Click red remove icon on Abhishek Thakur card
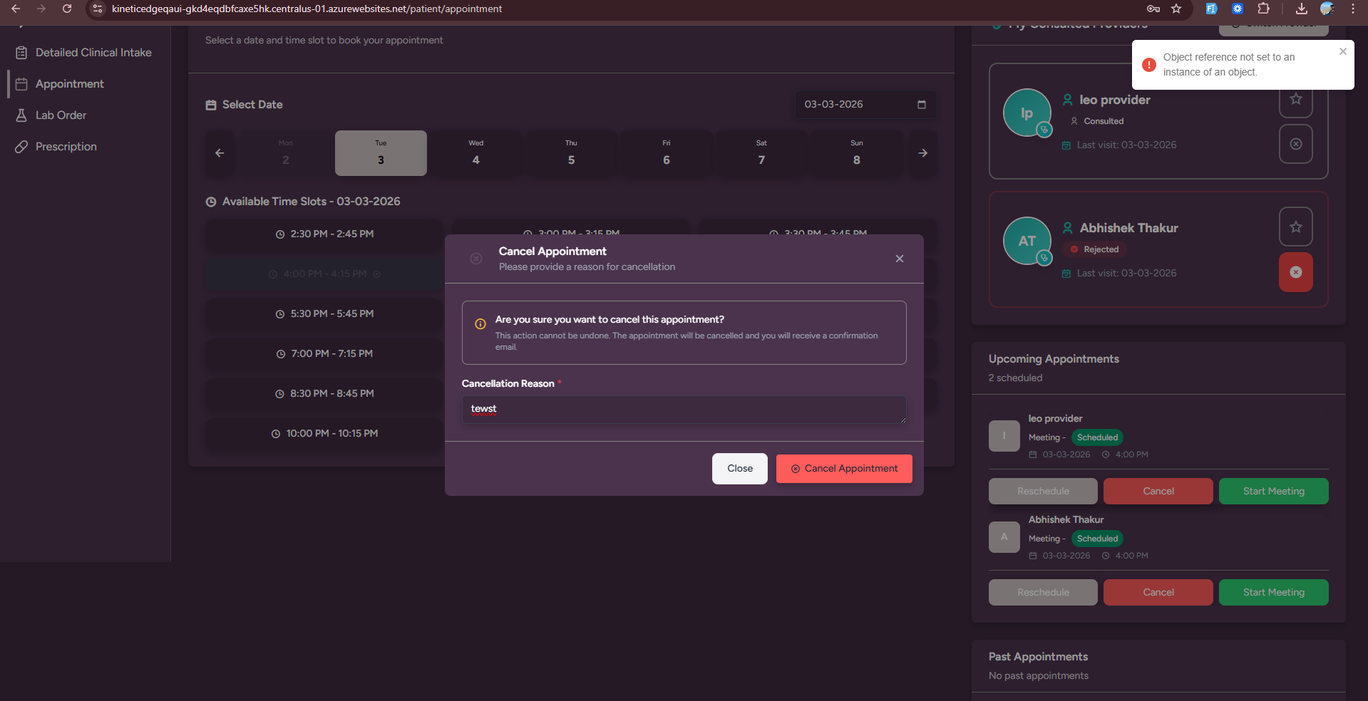This screenshot has height=701, width=1368. click(x=1295, y=272)
